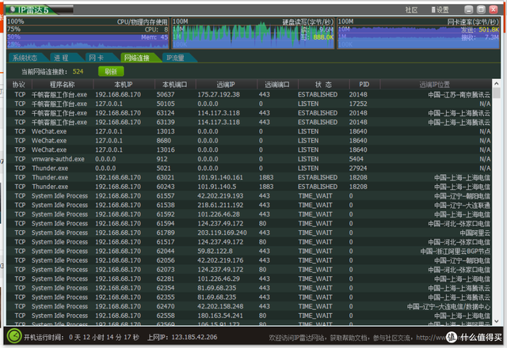
Task: Sort by the 远端IP column header
Action: point(226,85)
